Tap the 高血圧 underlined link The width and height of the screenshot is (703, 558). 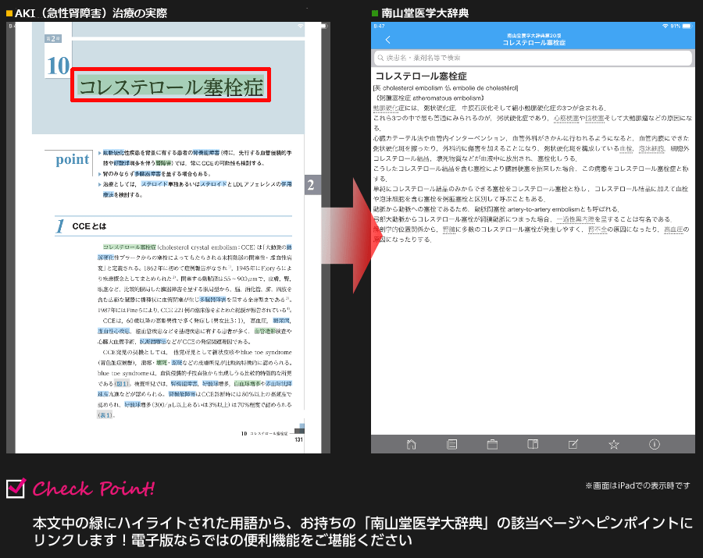click(673, 229)
